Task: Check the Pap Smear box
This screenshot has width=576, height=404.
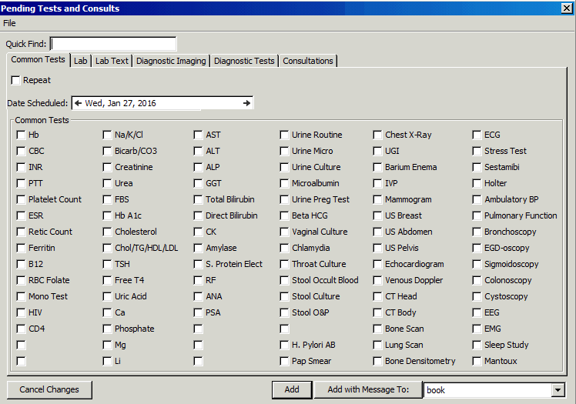Action: (x=284, y=361)
